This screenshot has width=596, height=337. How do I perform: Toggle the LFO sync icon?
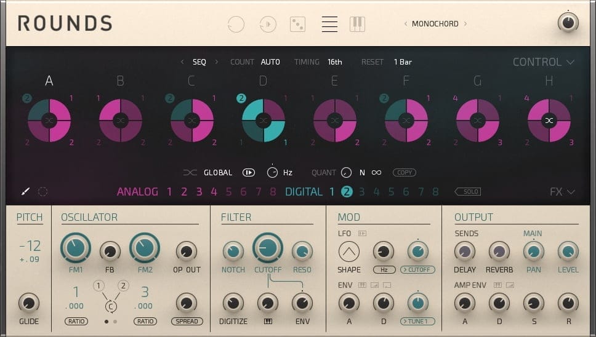pyautogui.click(x=362, y=234)
